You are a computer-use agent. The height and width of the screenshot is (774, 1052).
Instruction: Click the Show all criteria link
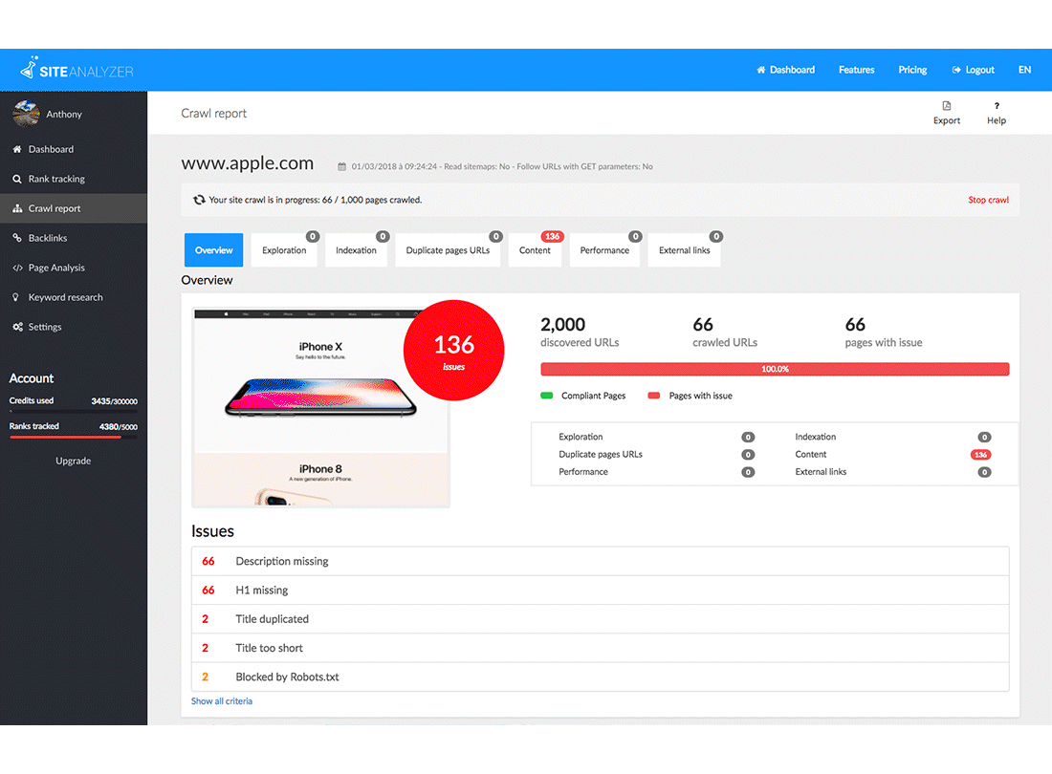click(222, 701)
